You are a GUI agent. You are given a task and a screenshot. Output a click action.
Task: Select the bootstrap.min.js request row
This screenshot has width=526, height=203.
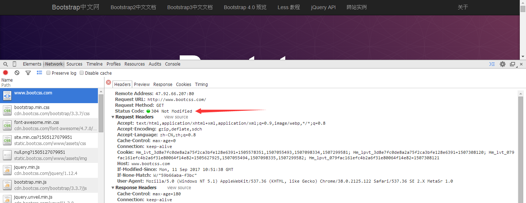[49, 185]
